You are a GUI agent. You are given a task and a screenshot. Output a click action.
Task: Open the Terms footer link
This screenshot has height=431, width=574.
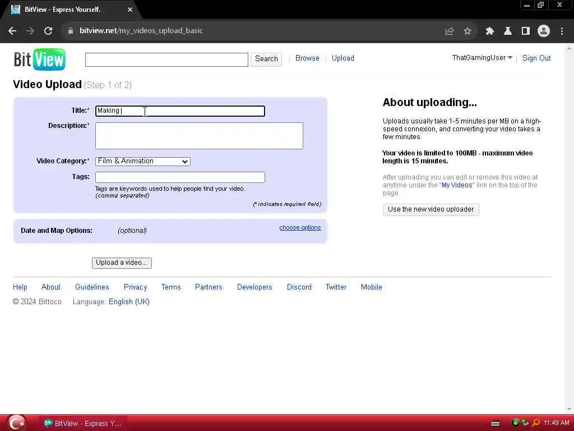tap(171, 287)
